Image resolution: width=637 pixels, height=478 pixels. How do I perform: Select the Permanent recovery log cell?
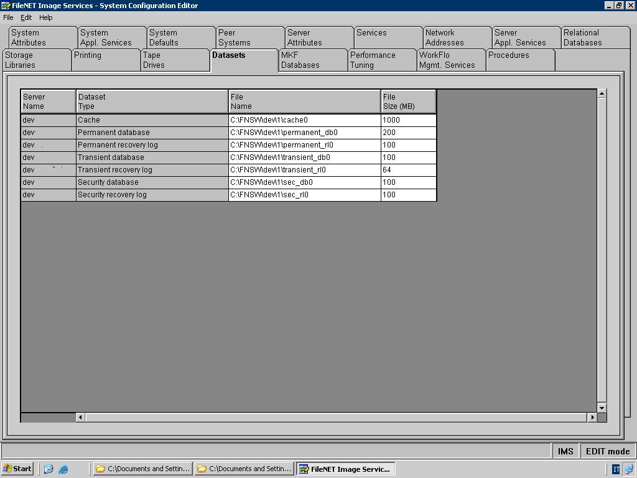click(x=152, y=145)
